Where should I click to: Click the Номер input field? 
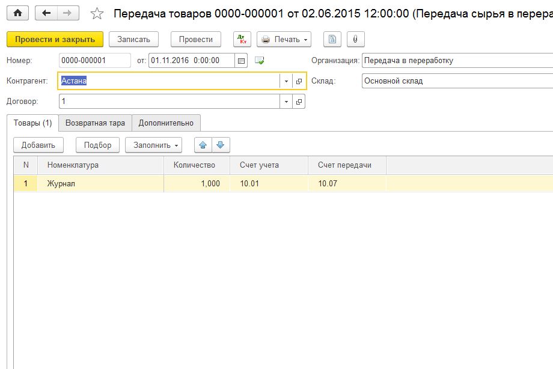click(94, 60)
